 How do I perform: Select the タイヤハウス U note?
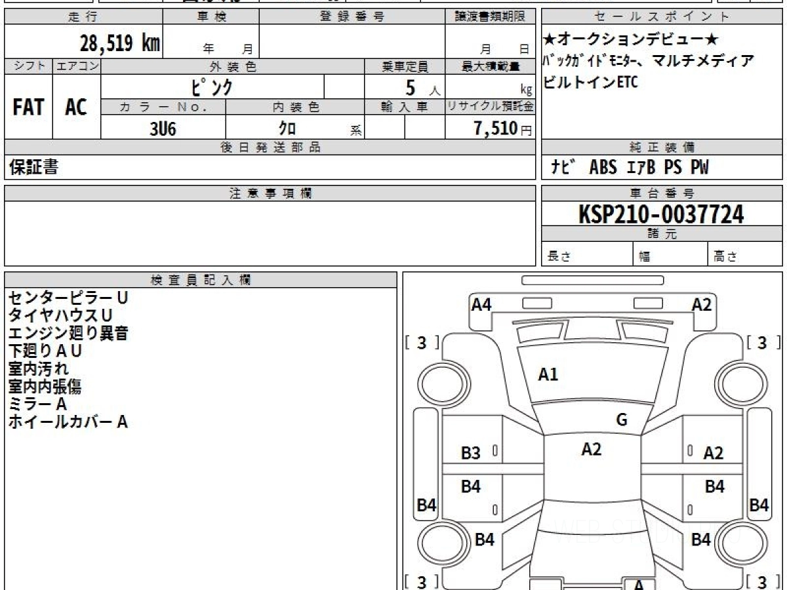(60, 315)
